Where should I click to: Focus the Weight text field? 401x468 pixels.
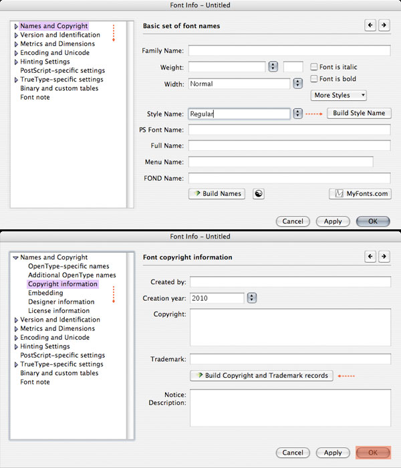click(x=227, y=67)
